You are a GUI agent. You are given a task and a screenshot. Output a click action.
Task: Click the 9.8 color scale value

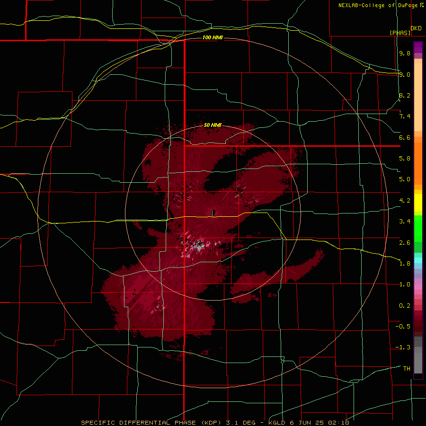tap(405, 53)
